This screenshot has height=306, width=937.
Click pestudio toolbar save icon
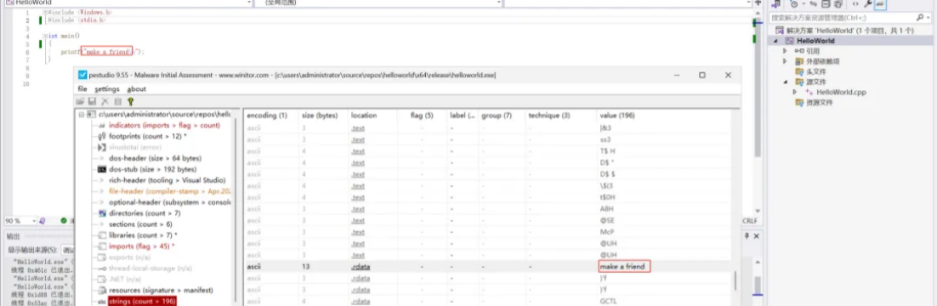click(x=93, y=102)
